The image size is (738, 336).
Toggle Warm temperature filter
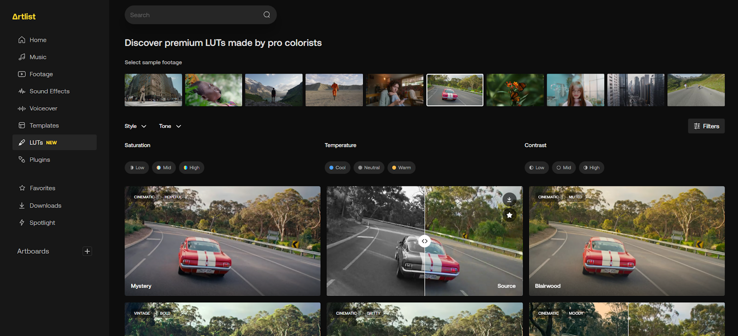[401, 168]
